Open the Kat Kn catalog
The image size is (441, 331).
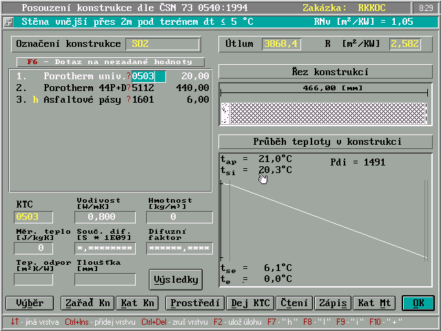click(137, 303)
